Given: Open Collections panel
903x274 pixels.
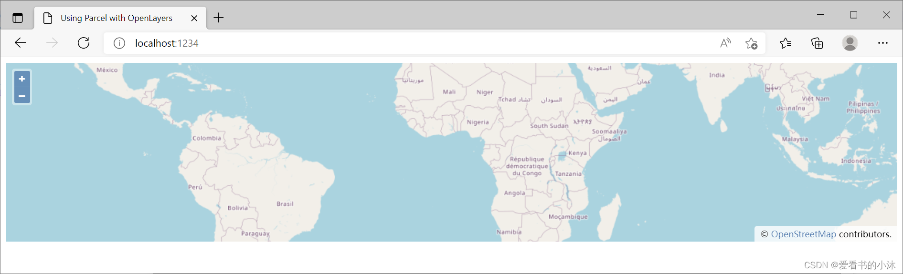Looking at the screenshot, I should [x=817, y=43].
